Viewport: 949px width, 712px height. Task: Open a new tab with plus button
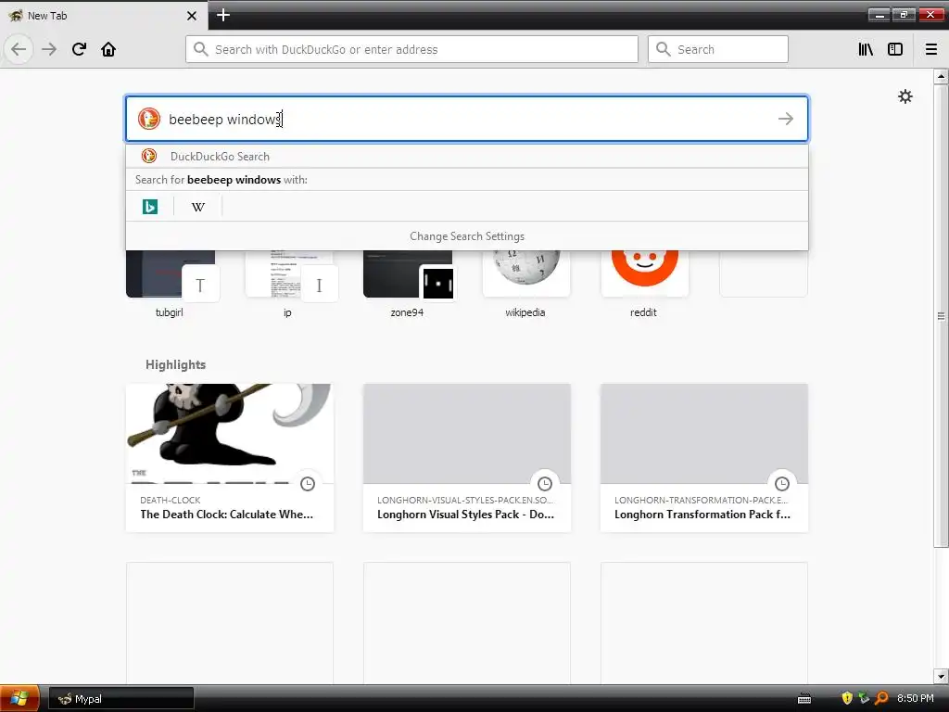(222, 15)
